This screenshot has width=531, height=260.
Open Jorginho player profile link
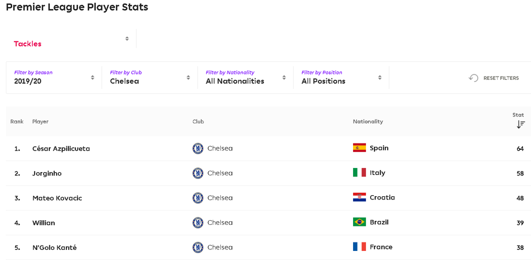tap(47, 173)
